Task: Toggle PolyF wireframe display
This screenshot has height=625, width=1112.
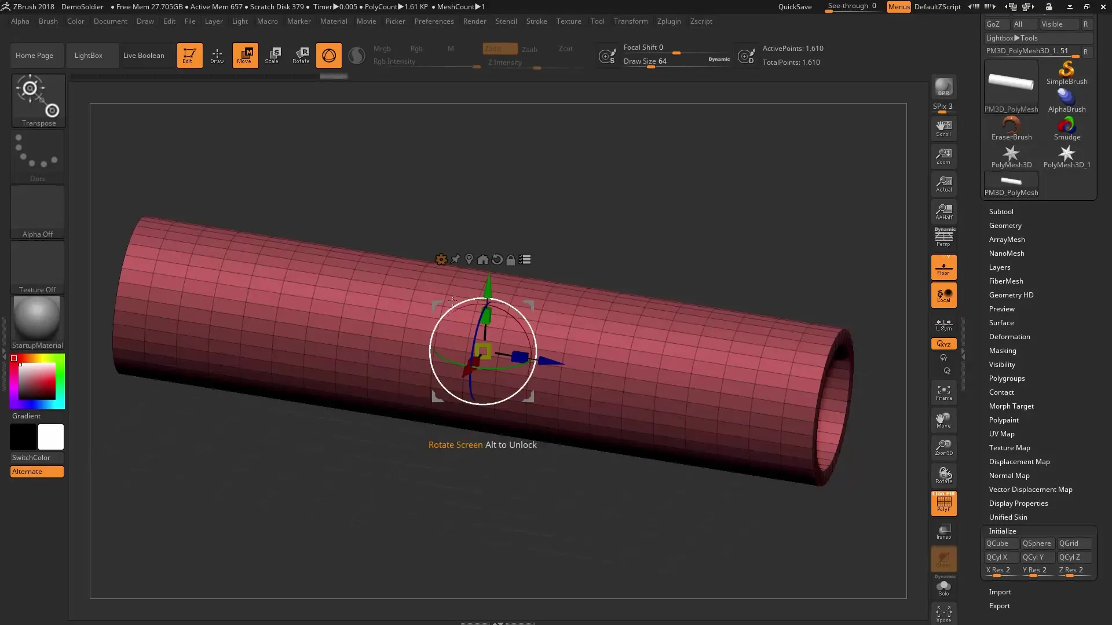Action: (x=944, y=503)
